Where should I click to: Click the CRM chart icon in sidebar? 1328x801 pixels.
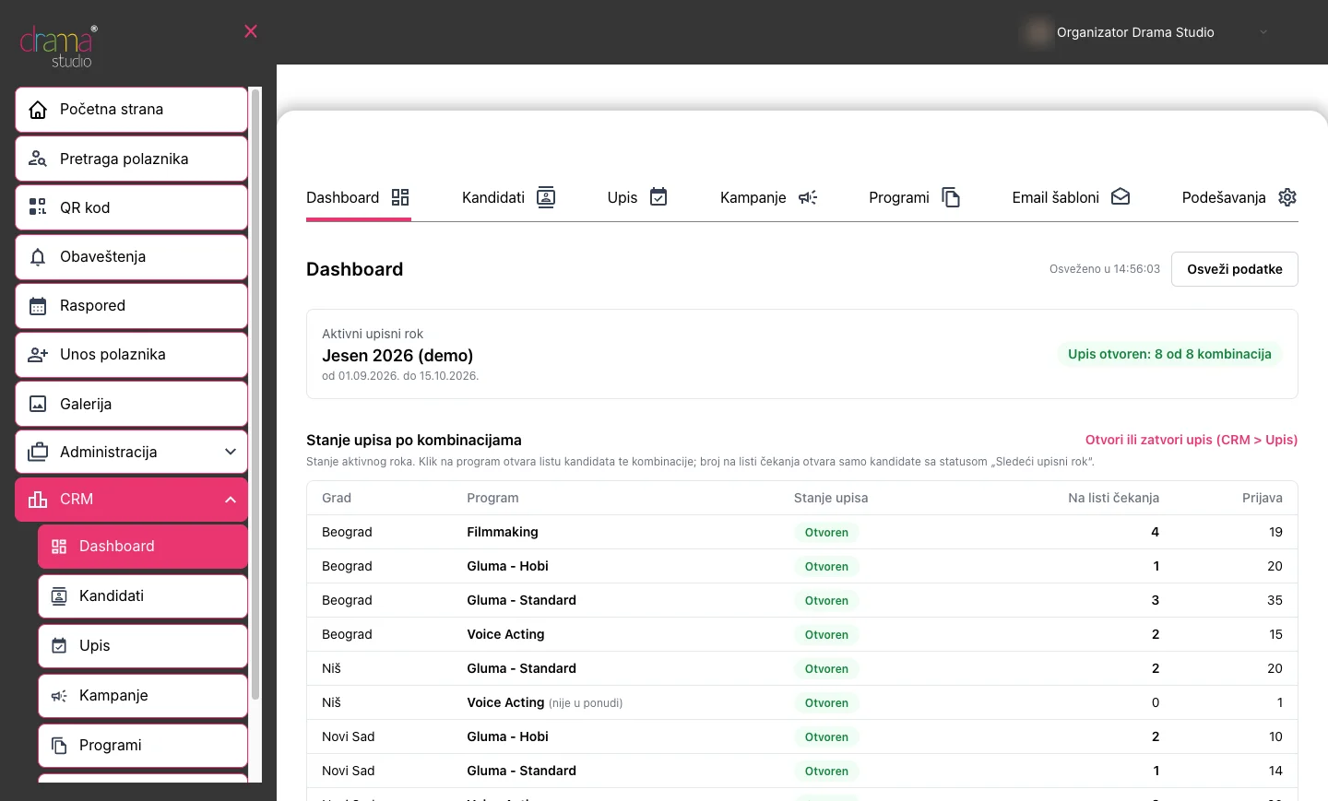coord(38,500)
